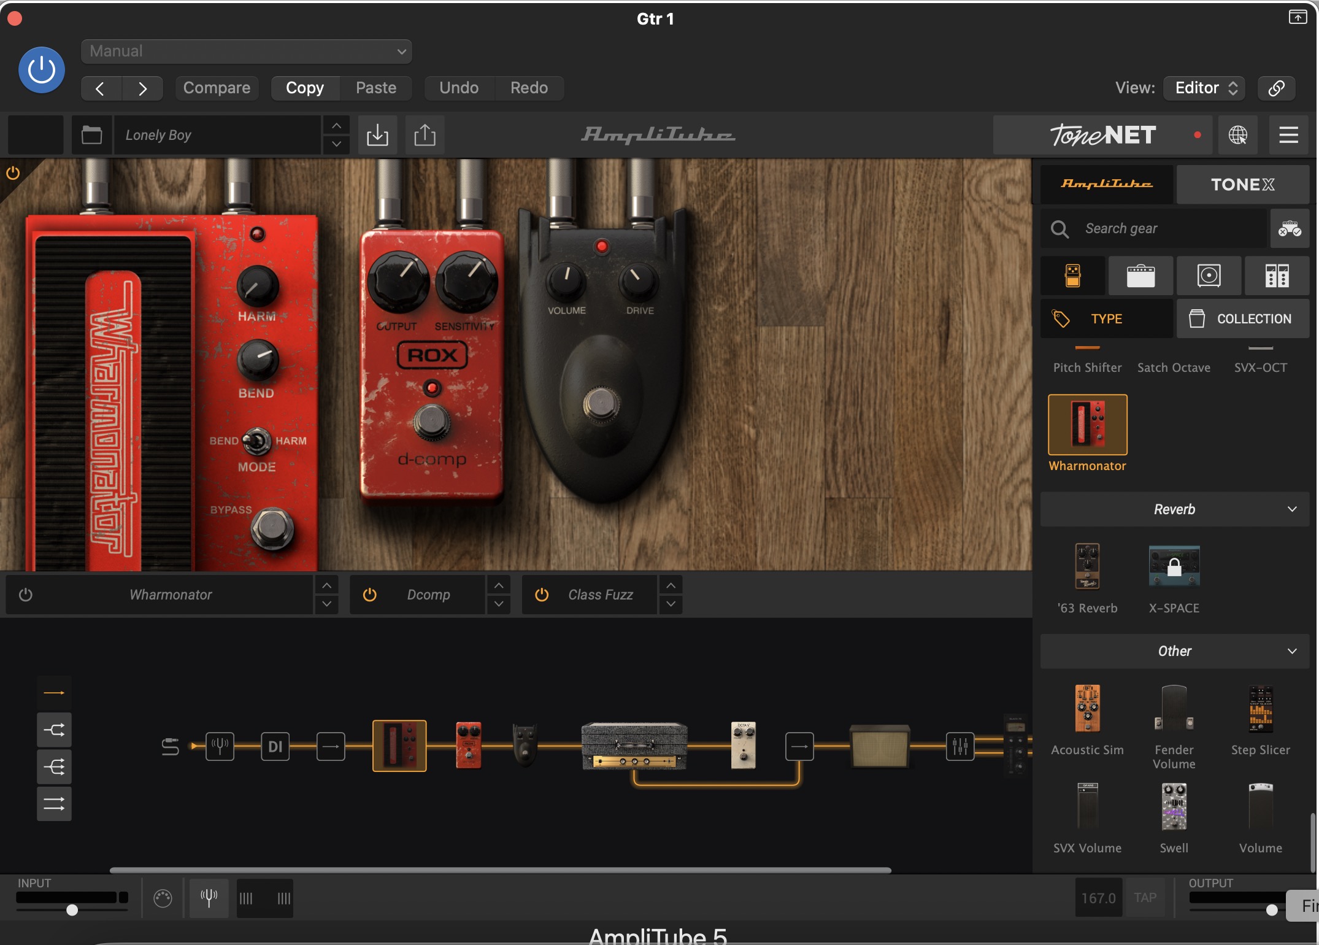This screenshot has height=945, width=1319.
Task: Click the INPUT level slider knob
Action: point(72,909)
